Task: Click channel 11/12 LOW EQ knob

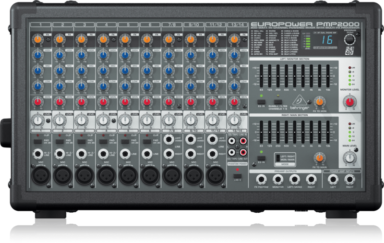Action: 212,86
